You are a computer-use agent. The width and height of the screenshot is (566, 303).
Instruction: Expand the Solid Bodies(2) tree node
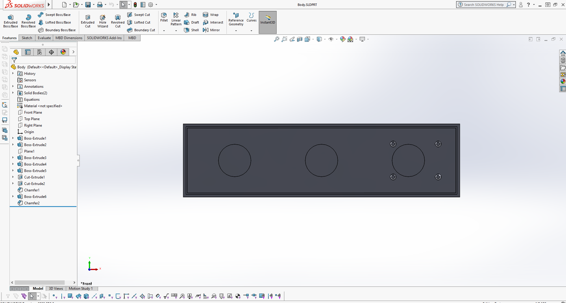coord(13,93)
